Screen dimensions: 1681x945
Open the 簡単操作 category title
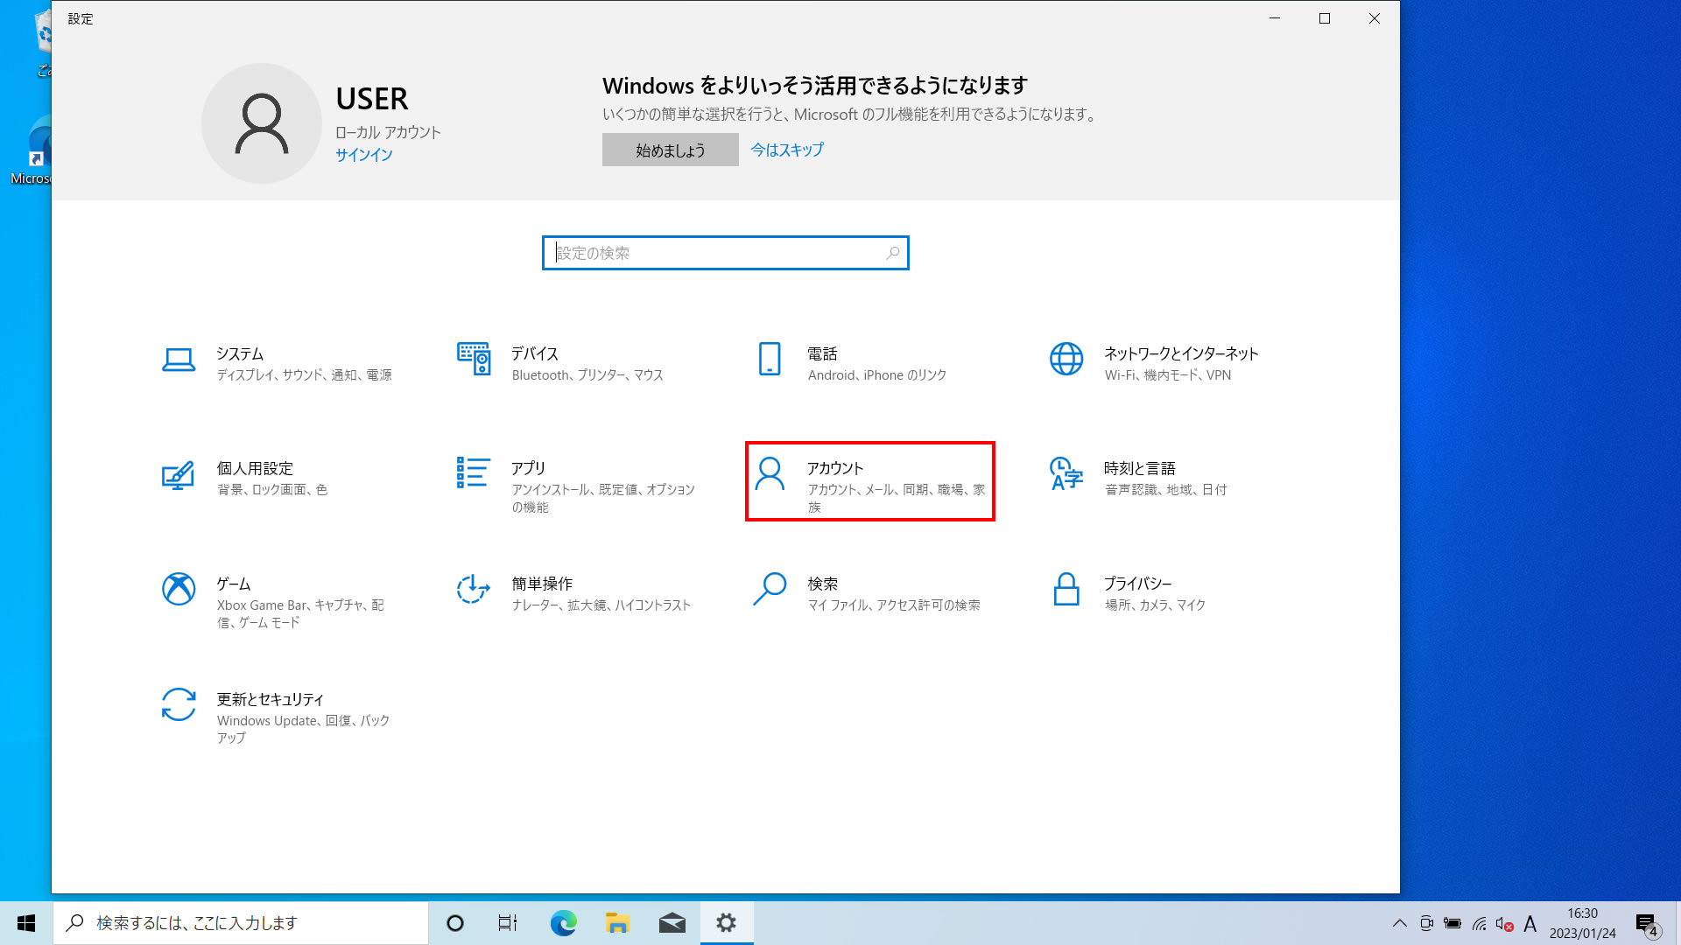point(542,584)
